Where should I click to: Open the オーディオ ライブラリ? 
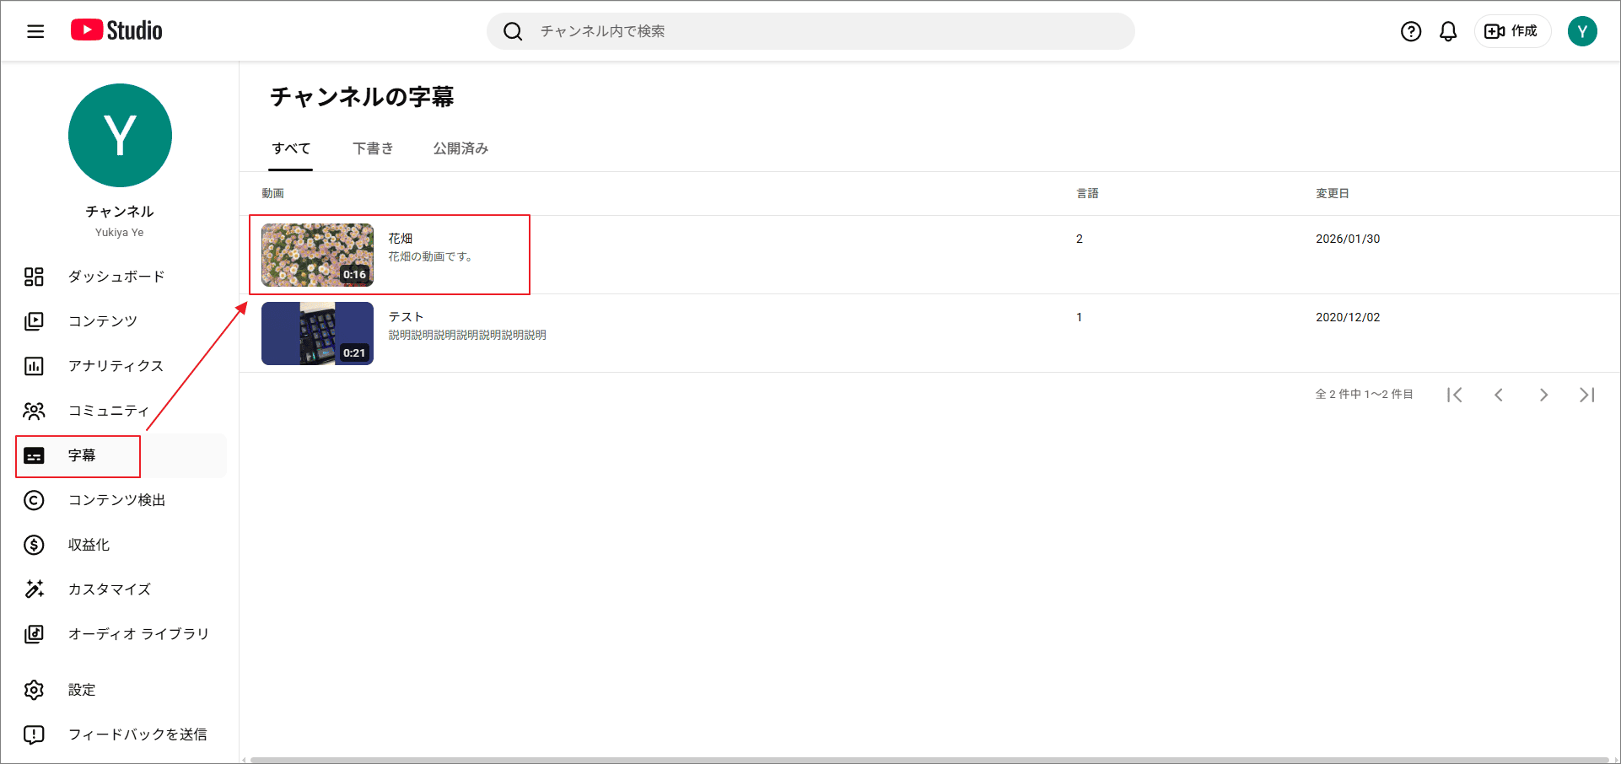[x=137, y=633]
